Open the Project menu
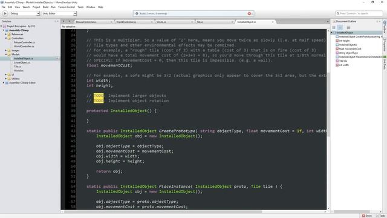The height and width of the screenshot is (218, 387). (x=36, y=7)
